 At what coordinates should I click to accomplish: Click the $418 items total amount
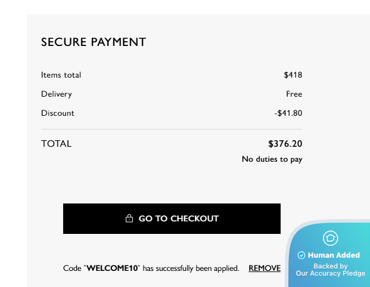(293, 75)
